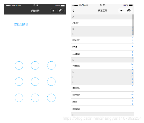Open the contact Andy
Viewport: 144px width, 123px height.
[101, 23]
